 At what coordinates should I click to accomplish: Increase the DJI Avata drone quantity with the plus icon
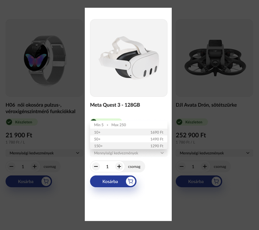tap(205, 167)
